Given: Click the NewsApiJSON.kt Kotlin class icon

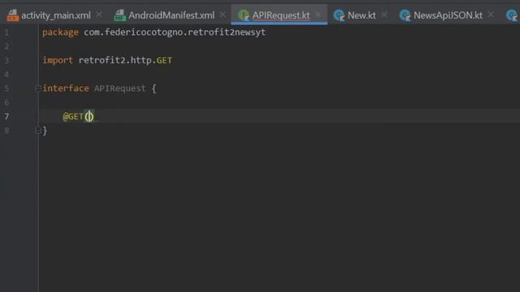Looking at the screenshot, I should coord(405,15).
